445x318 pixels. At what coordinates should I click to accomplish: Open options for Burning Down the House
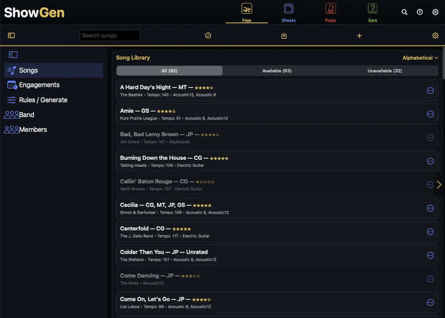point(430,161)
